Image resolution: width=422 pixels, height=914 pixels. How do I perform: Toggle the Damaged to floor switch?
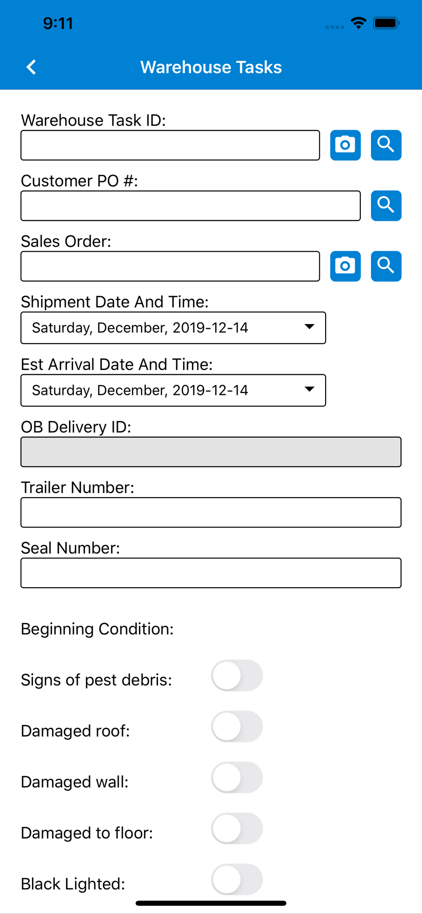[237, 829]
